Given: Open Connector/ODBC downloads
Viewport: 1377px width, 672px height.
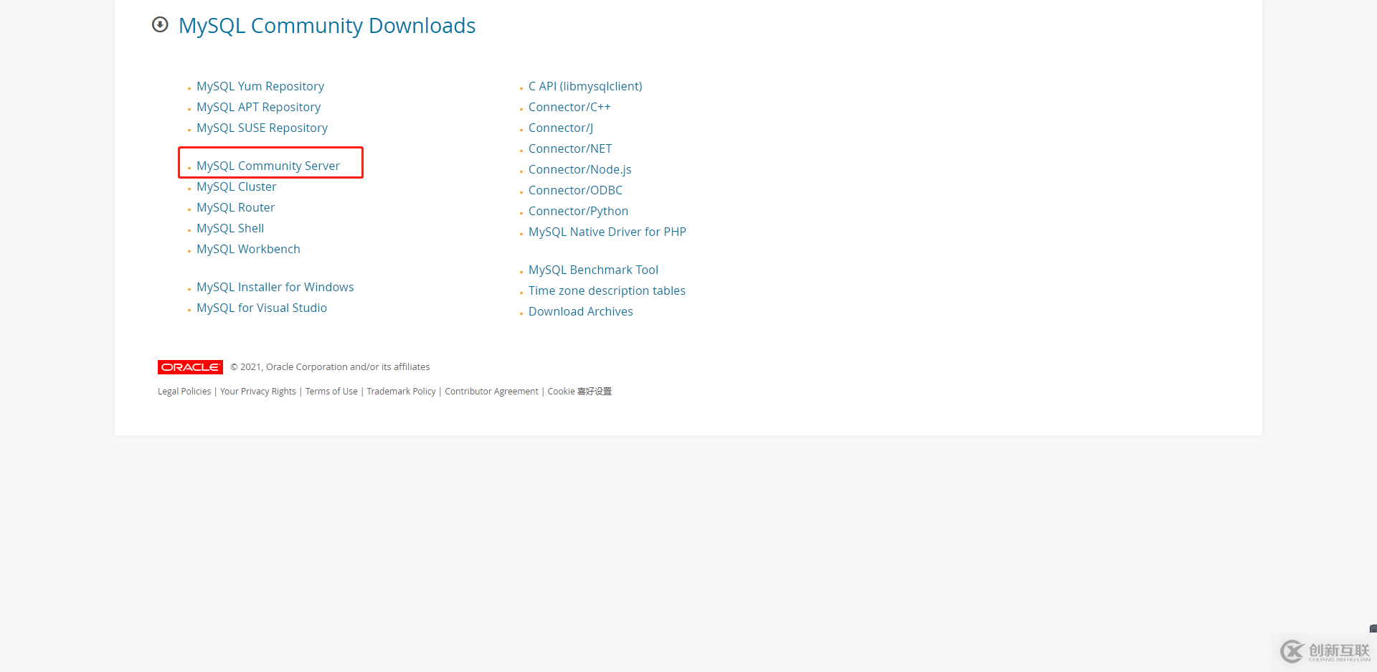Looking at the screenshot, I should (x=575, y=190).
